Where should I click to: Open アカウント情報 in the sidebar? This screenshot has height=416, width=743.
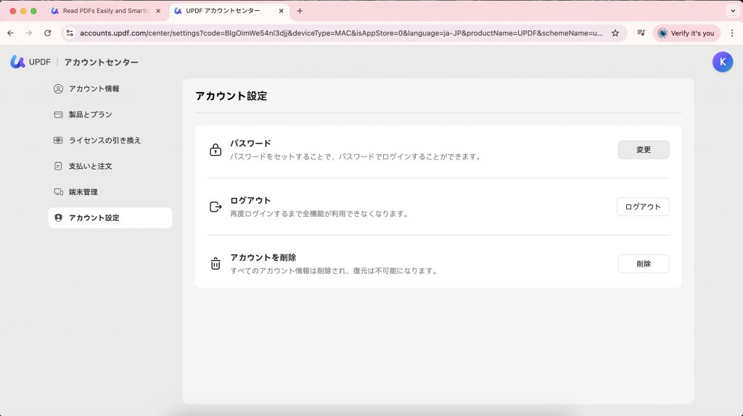click(110, 89)
